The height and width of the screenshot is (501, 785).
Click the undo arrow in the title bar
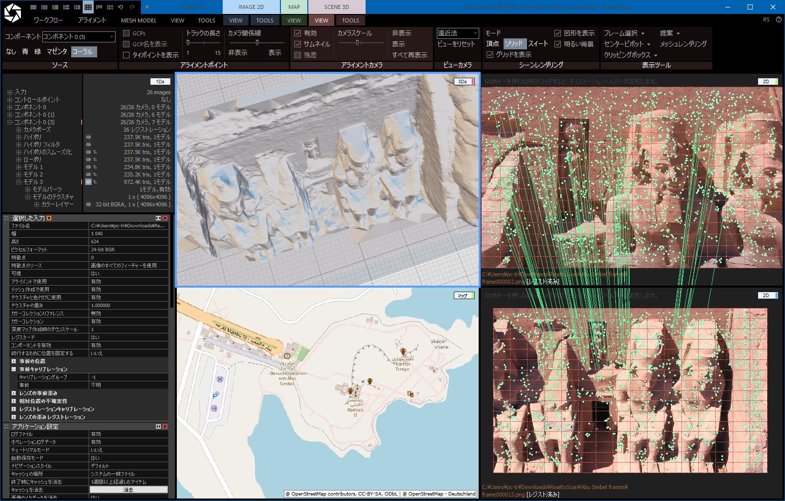click(121, 7)
